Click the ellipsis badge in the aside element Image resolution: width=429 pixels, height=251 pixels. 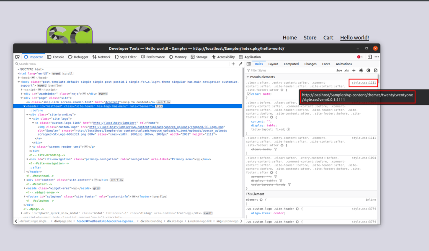point(75,188)
